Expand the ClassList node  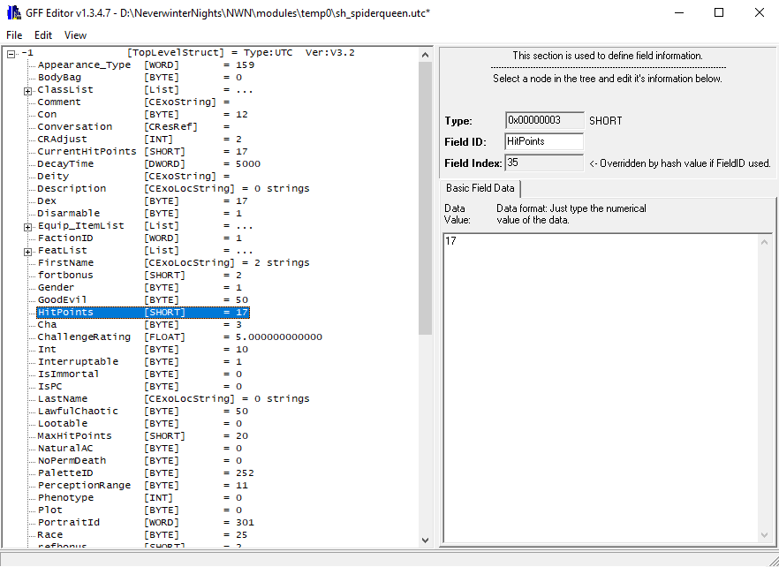[x=28, y=90]
